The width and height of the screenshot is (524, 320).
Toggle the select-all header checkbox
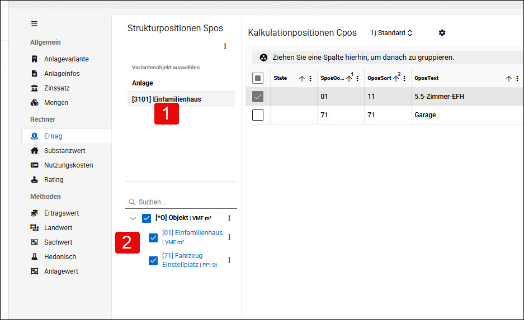click(258, 78)
